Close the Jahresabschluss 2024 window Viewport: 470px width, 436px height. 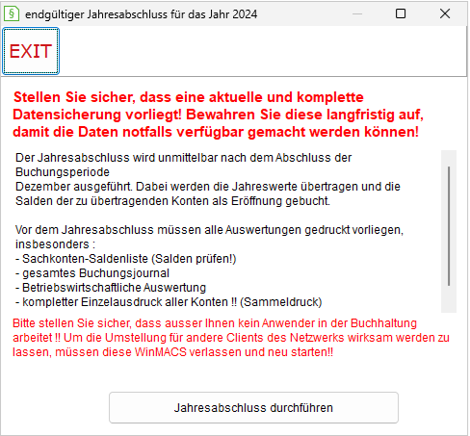[445, 13]
